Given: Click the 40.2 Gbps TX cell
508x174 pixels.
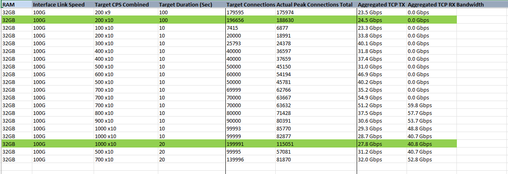Looking at the screenshot, I should (382, 82).
